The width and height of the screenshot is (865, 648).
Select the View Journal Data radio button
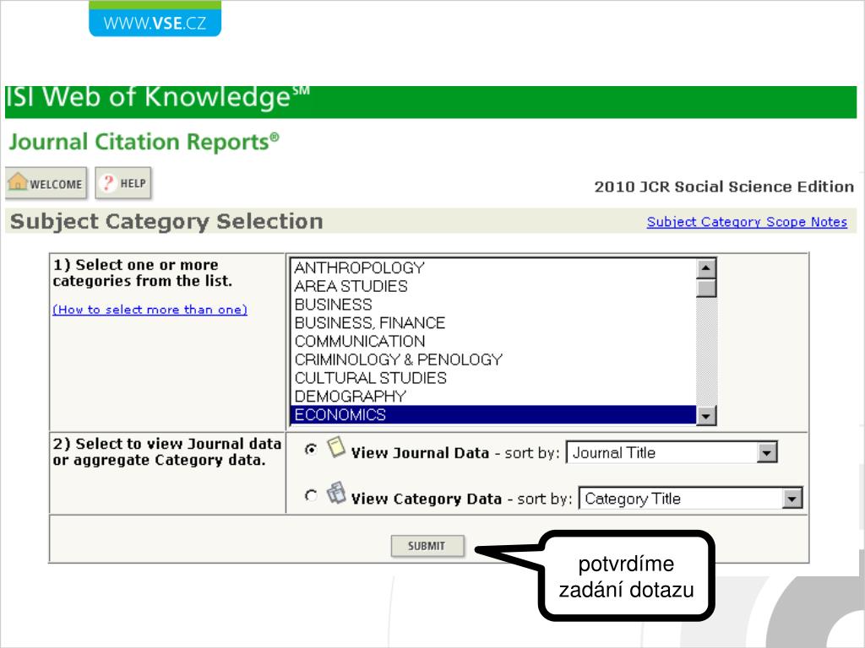coord(311,450)
